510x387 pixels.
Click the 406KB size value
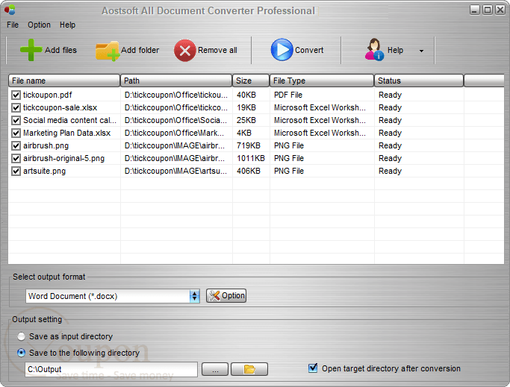pos(249,171)
